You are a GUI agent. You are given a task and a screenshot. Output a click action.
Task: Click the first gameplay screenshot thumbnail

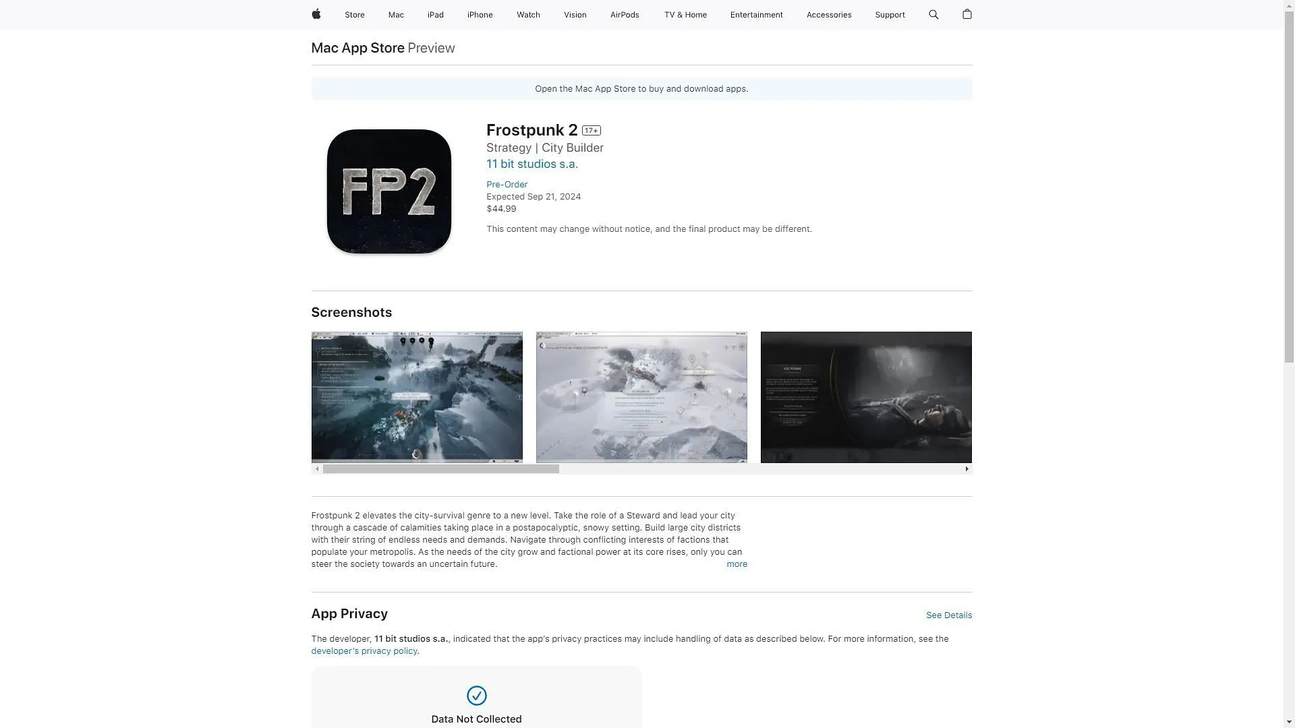416,396
